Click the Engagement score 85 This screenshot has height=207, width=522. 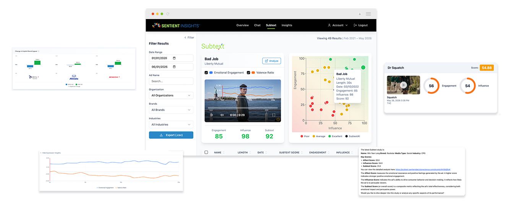pyautogui.click(x=219, y=136)
